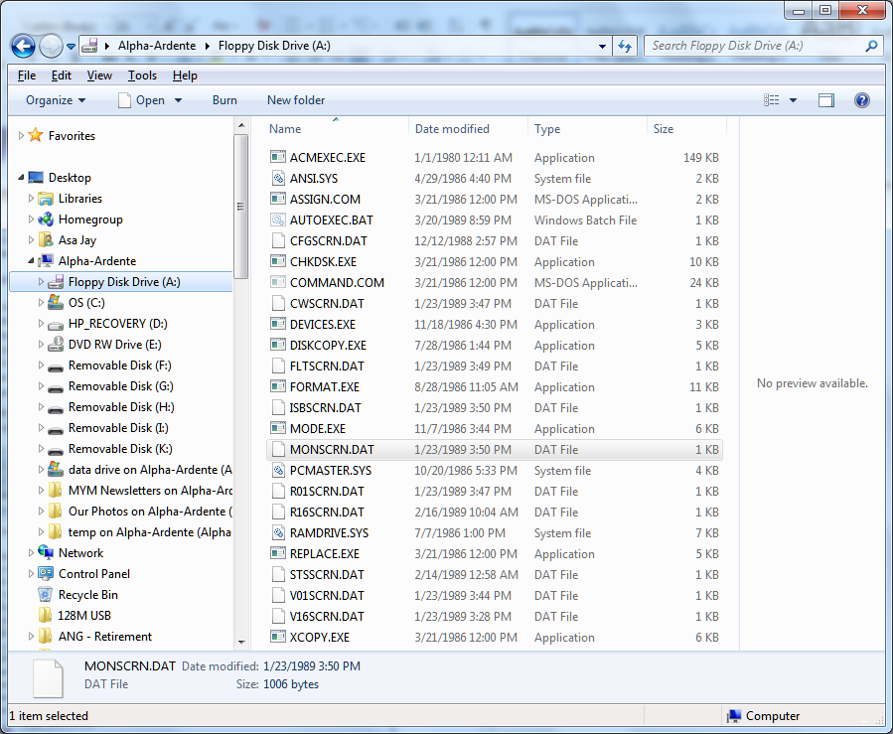This screenshot has width=893, height=734.
Task: Select OS (C:) drive in tree
Action: (x=86, y=302)
